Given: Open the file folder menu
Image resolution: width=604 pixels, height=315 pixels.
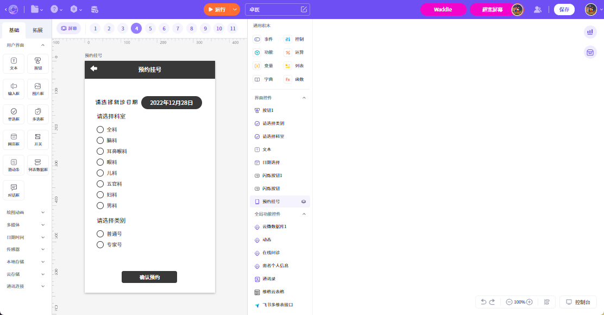Looking at the screenshot, I should point(36,9).
